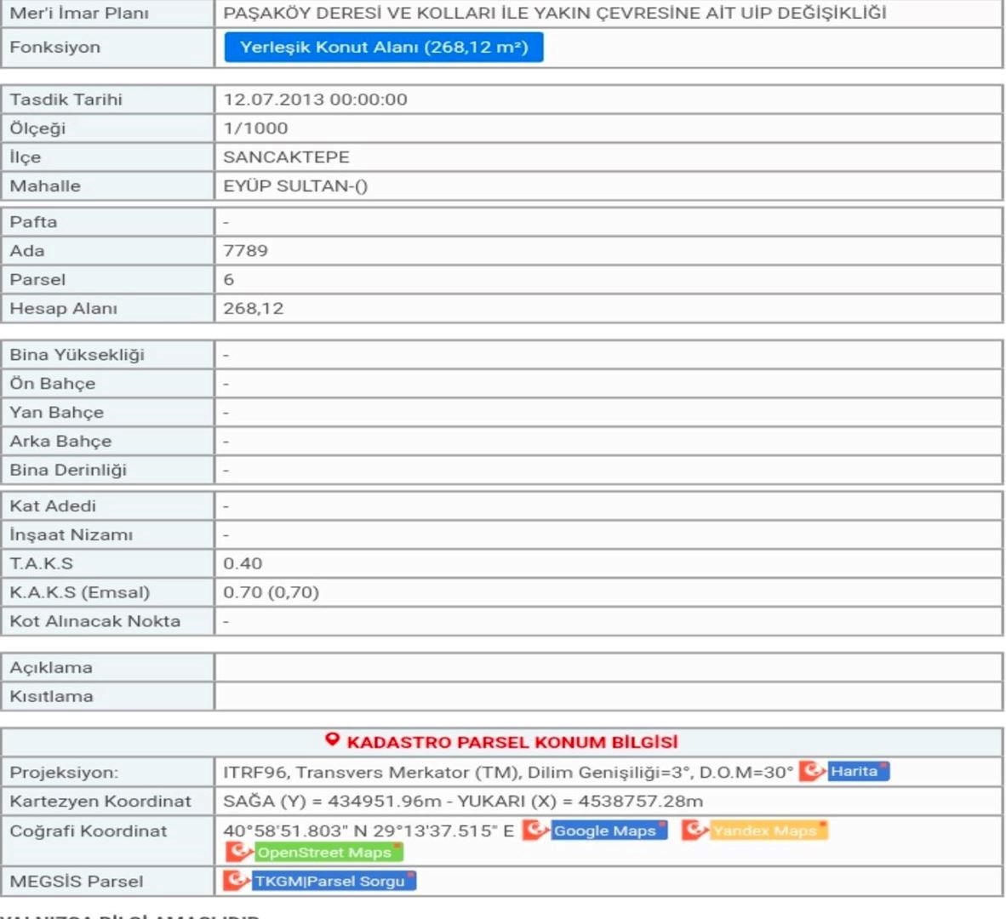Click the Ada value 7789
This screenshot has width=1006, height=919.
coord(245,250)
